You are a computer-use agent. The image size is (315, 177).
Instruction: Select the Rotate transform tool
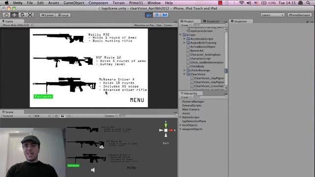(x=22, y=15)
